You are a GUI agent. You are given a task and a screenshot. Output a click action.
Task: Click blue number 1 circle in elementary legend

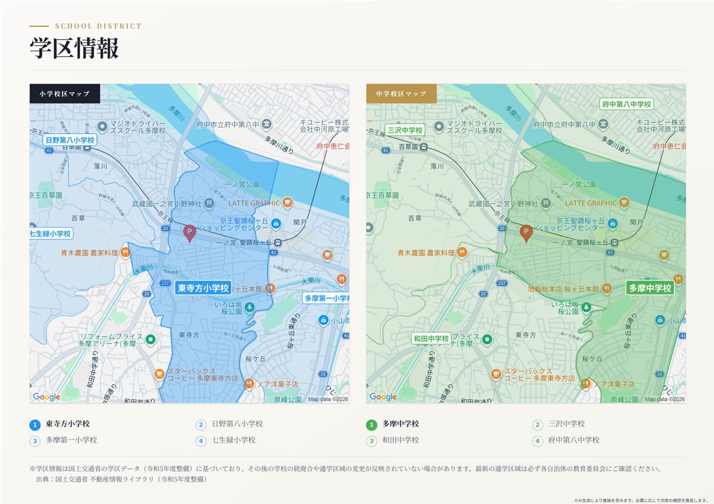[35, 425]
